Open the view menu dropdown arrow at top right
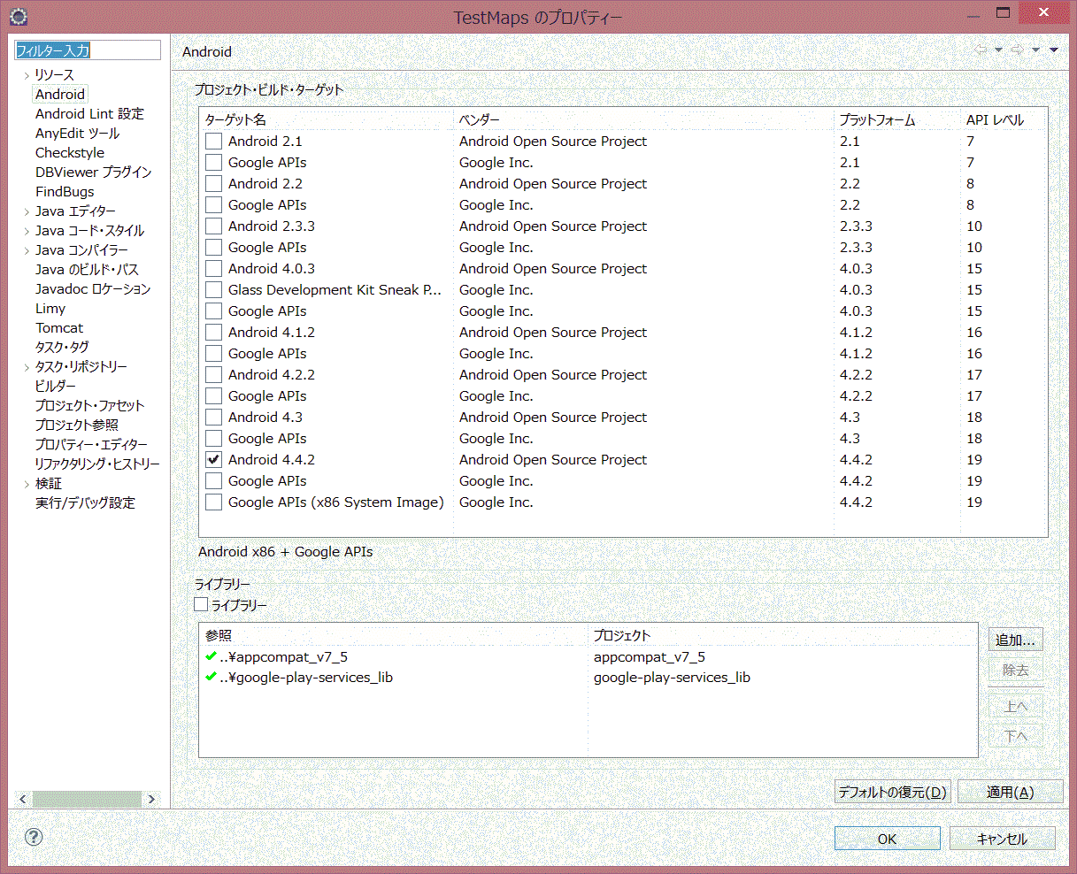 (x=1053, y=50)
